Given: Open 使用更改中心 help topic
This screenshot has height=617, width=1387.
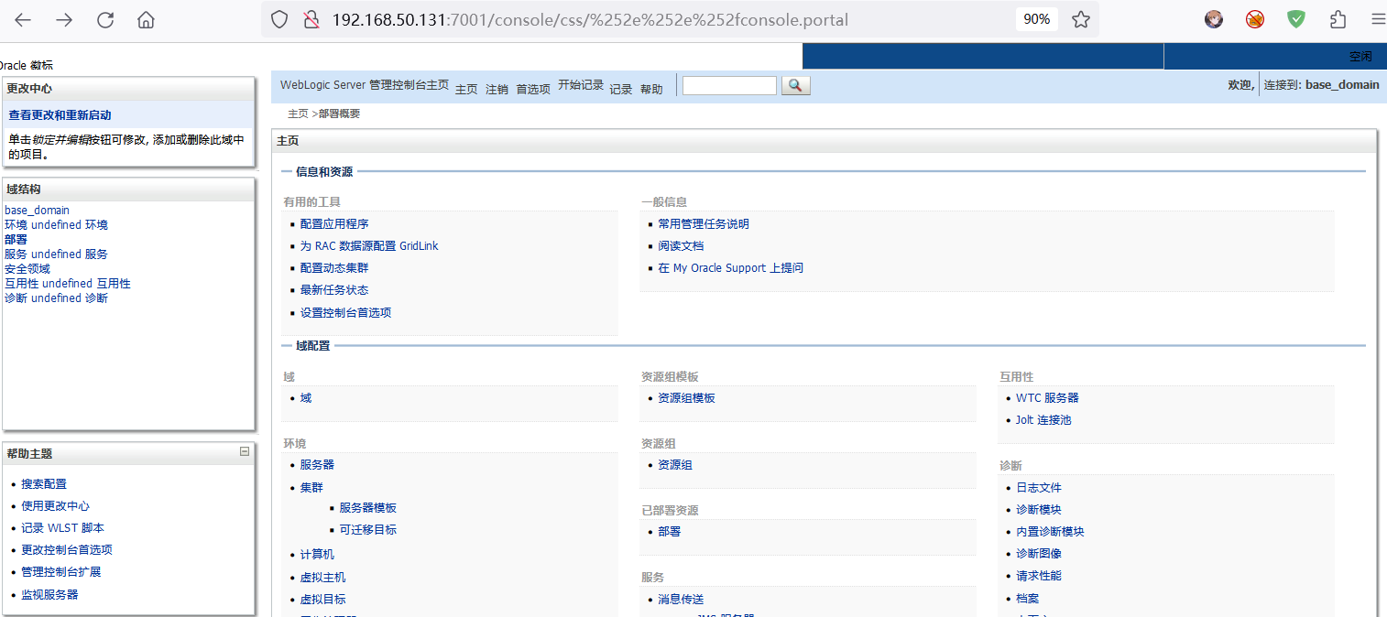Looking at the screenshot, I should (55, 506).
